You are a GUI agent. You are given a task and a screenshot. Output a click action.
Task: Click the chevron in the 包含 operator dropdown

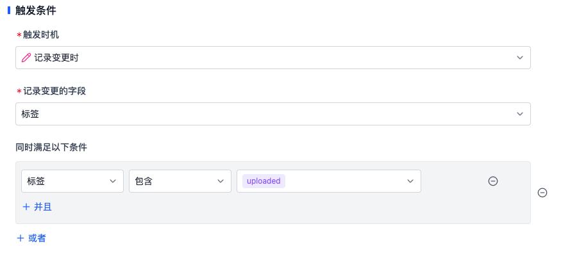pos(221,181)
